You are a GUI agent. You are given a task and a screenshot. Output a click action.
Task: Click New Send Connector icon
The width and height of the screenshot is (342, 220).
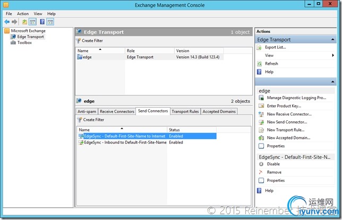[x=261, y=122]
